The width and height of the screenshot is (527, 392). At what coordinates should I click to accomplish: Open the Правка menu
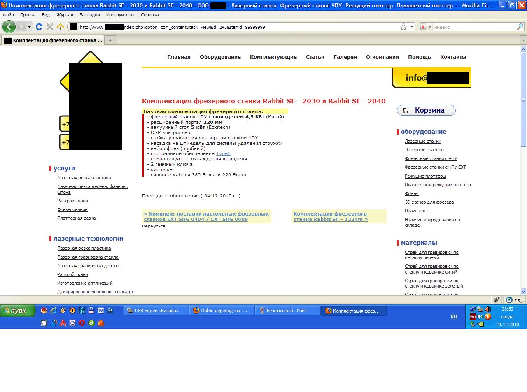[x=28, y=15]
